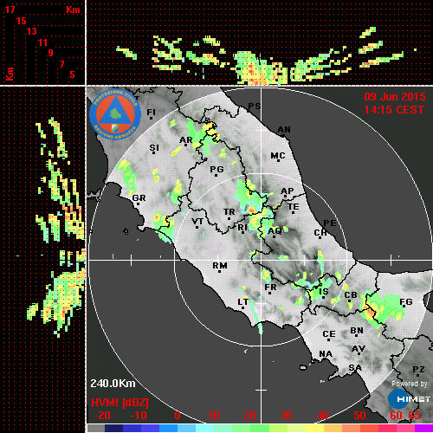433x433 pixels.
Task: Click the 09 Jun 2015 date text
Action: point(395,97)
